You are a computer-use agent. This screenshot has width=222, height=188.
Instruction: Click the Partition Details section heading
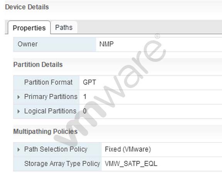pyautogui.click(x=38, y=64)
